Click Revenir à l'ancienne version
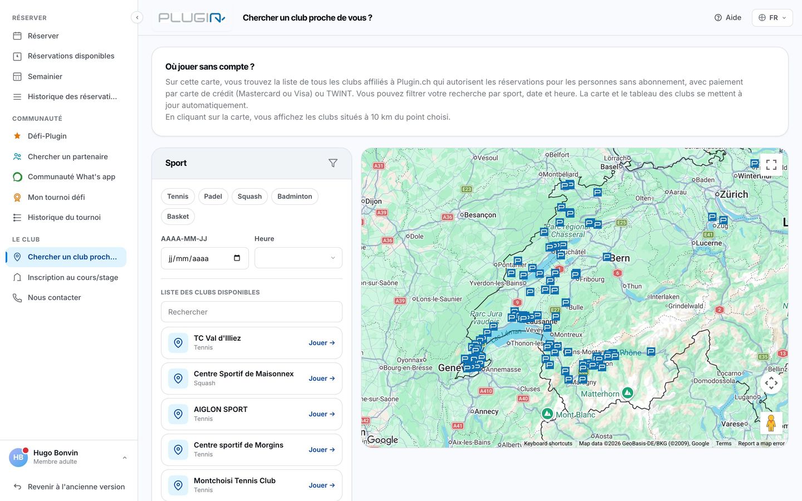The height and width of the screenshot is (501, 802). click(x=69, y=487)
